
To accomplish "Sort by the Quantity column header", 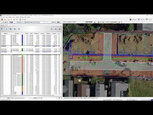I will click(x=54, y=34).
